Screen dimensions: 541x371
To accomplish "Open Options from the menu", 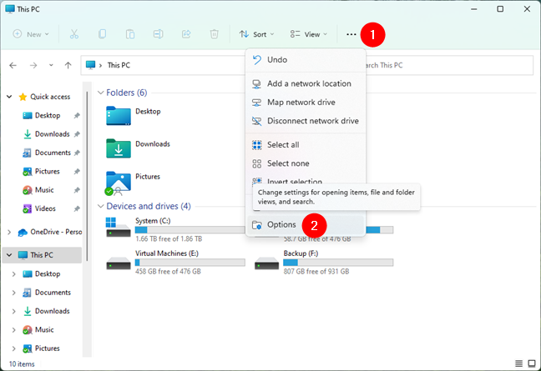I will (x=306, y=224).
